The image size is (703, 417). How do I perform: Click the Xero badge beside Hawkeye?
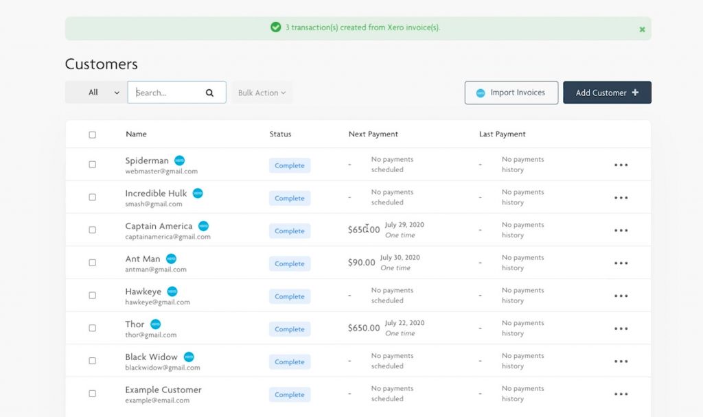pyautogui.click(x=172, y=291)
